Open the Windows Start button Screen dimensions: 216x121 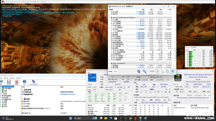pos(71,118)
